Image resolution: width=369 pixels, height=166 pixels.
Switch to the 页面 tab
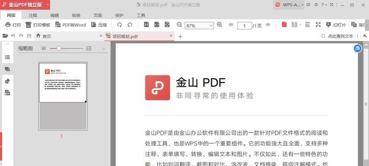point(98,15)
